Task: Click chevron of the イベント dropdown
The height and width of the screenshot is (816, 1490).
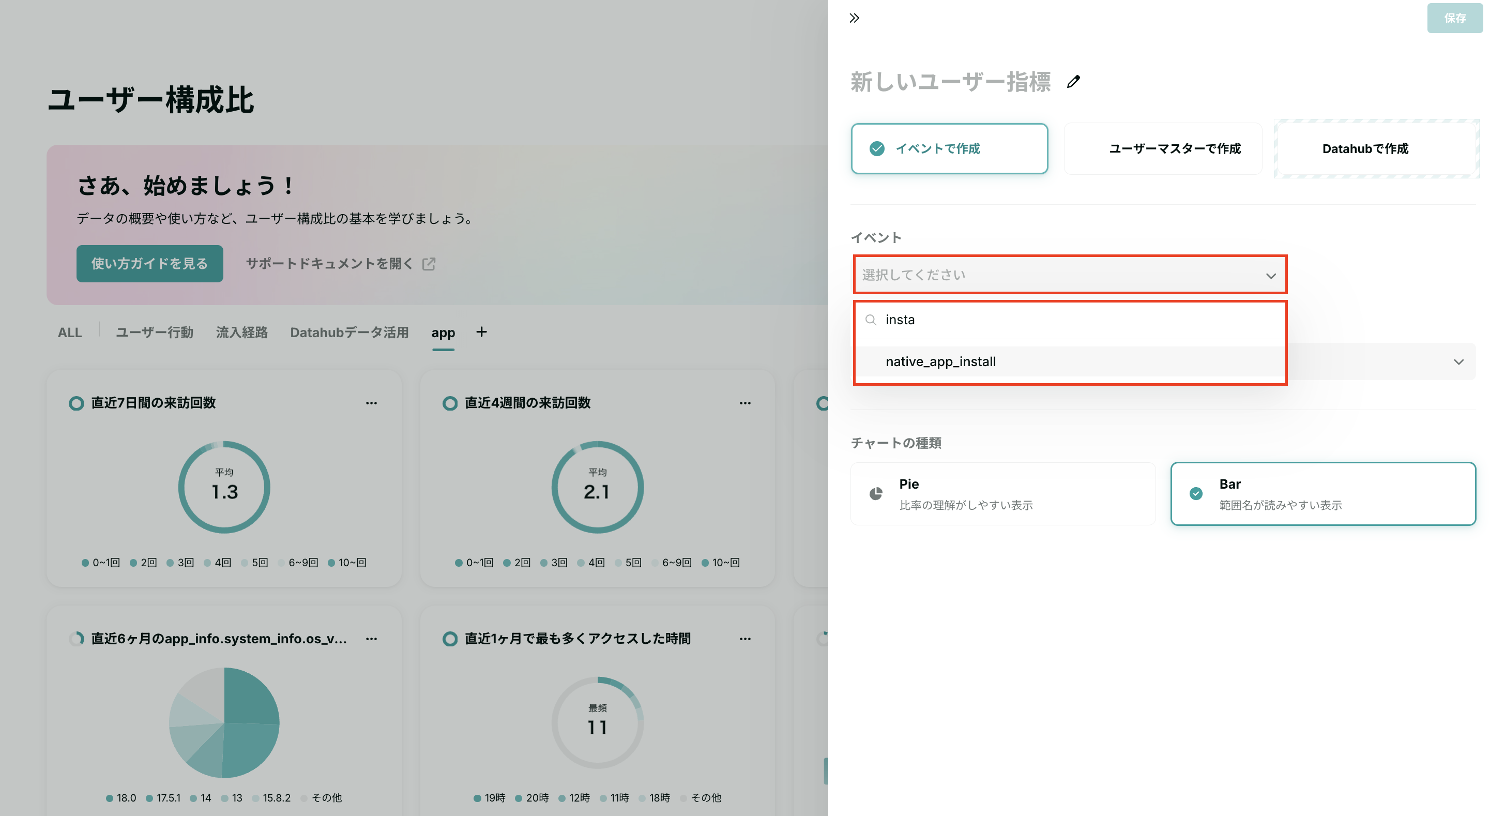Action: (x=1271, y=276)
